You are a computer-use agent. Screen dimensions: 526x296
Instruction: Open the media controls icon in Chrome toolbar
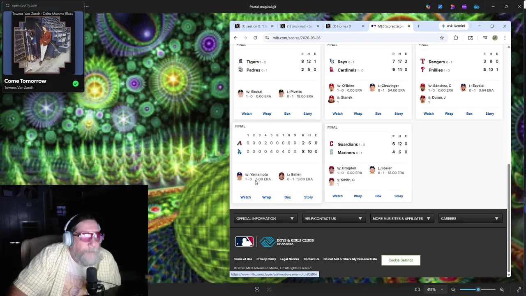[485, 38]
